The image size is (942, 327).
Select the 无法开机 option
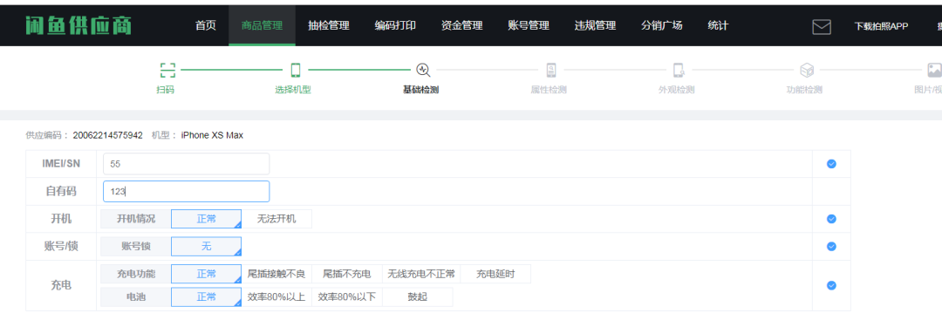(277, 219)
